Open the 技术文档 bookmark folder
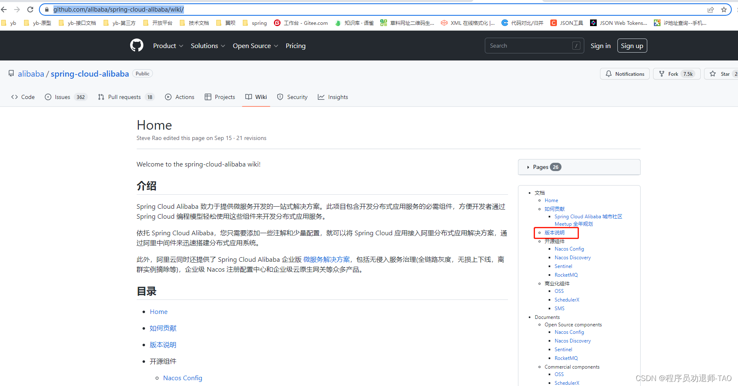Image resolution: width=738 pixels, height=386 pixels. click(x=194, y=23)
